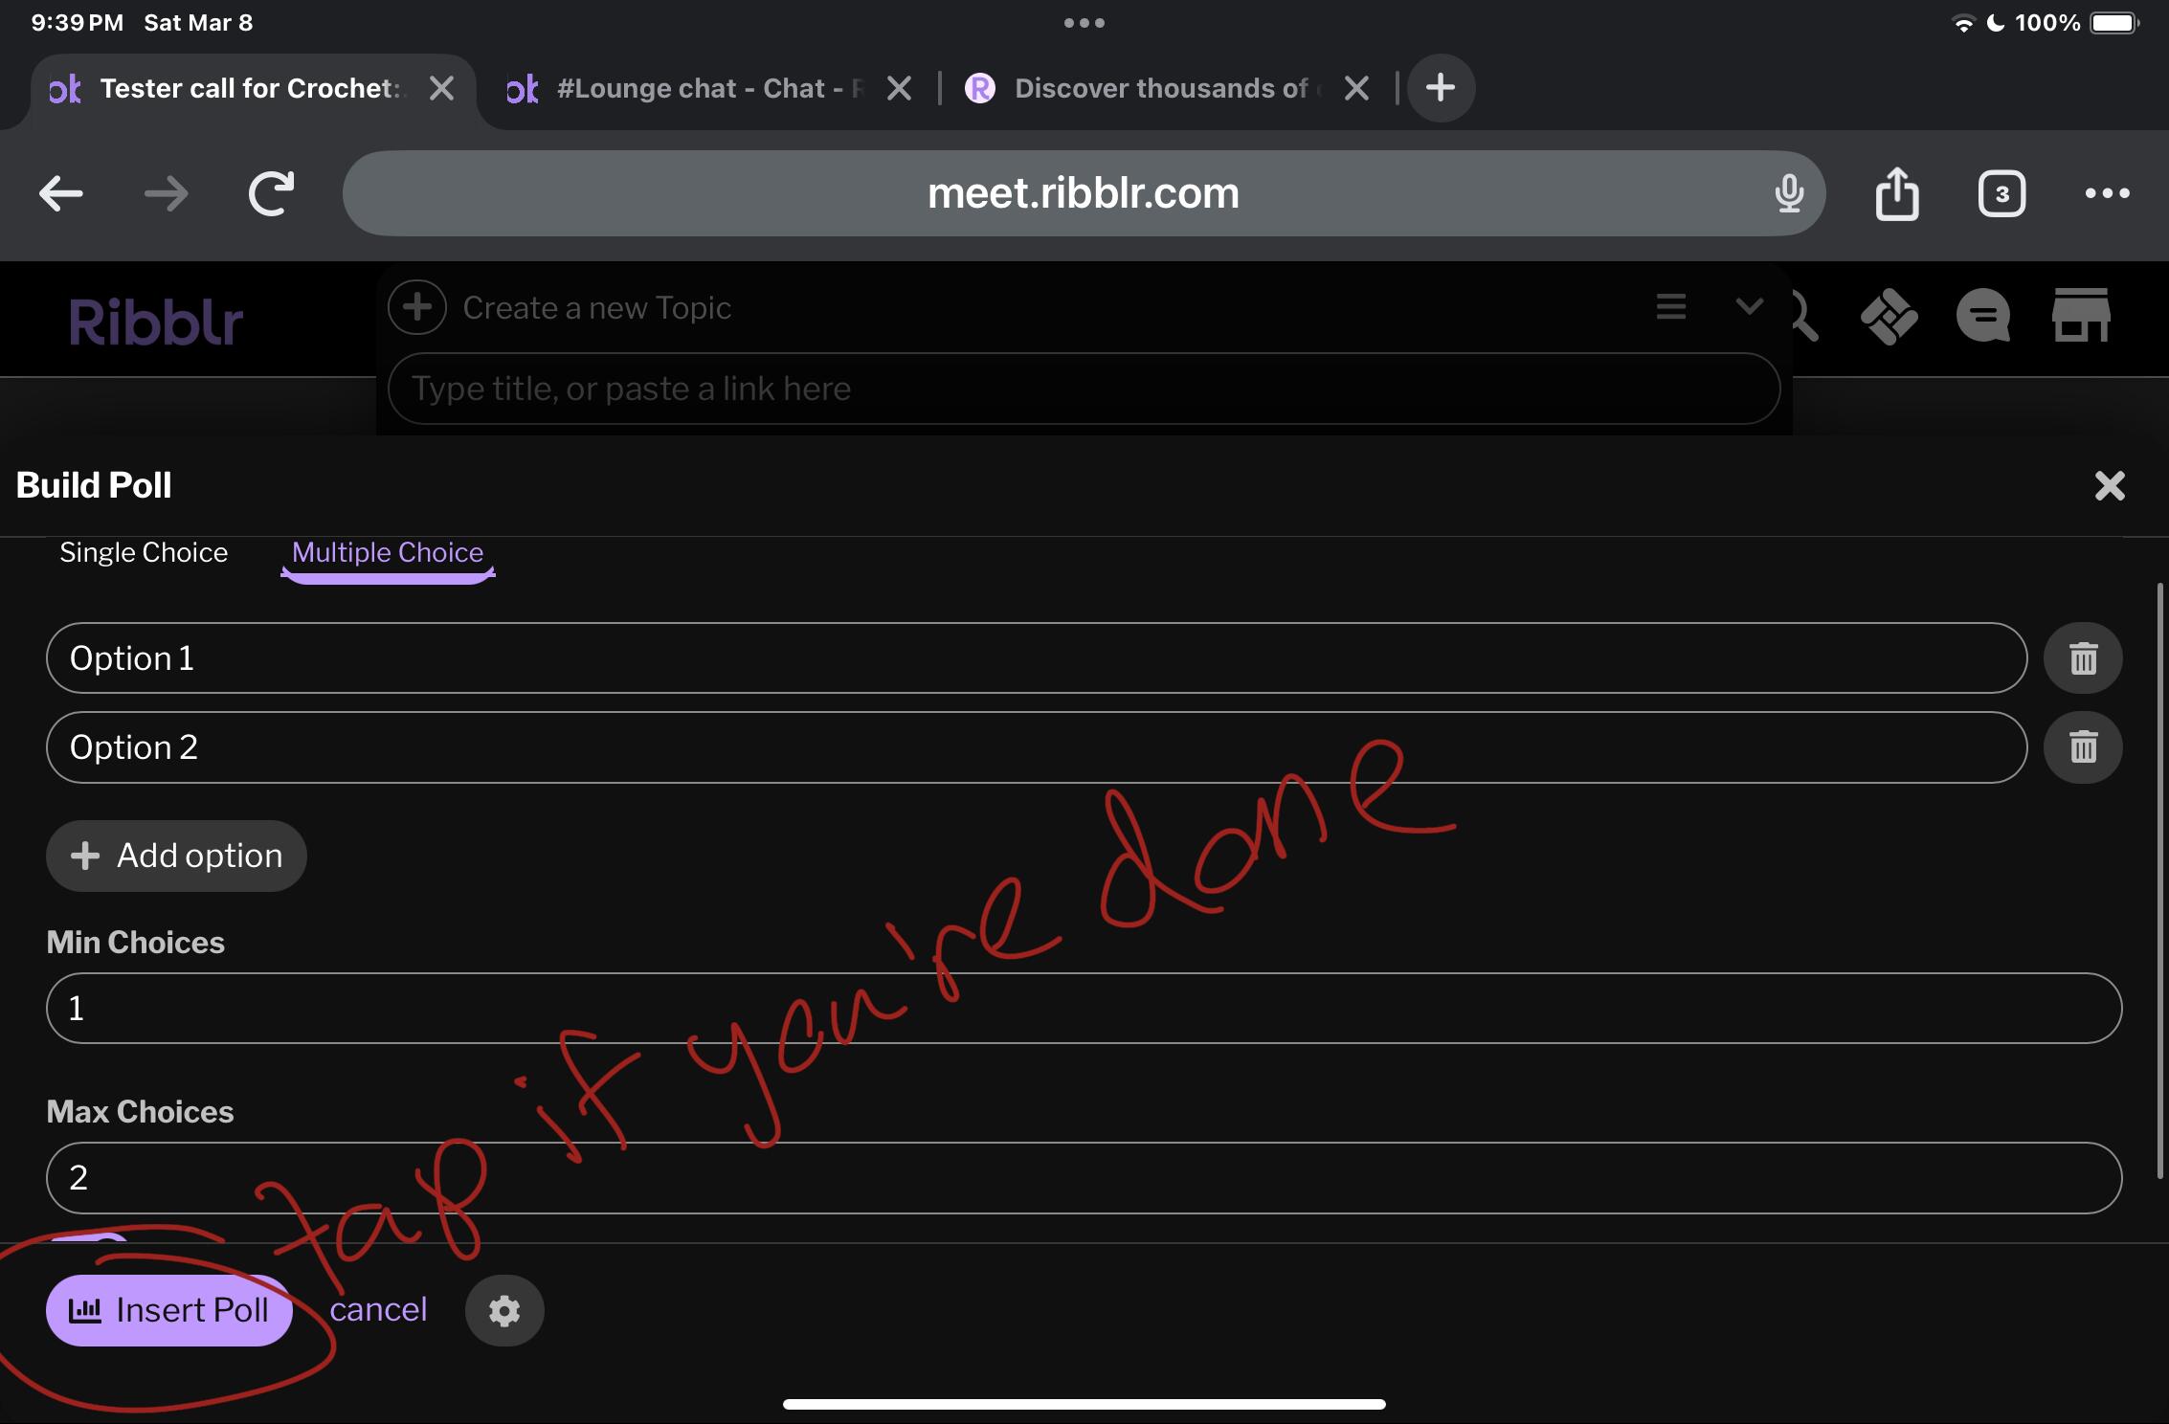Image resolution: width=2169 pixels, height=1424 pixels.
Task: Tap the battery indicator in status bar
Action: (x=2113, y=23)
